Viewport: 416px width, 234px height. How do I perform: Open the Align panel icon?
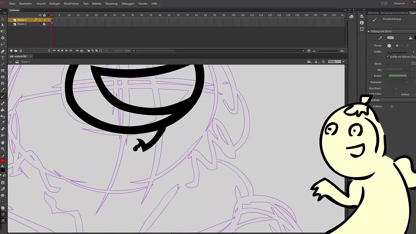point(362,16)
